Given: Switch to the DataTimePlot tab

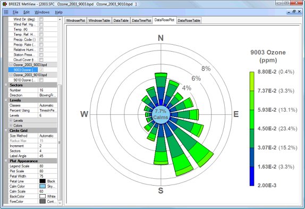Looking at the screenshot, I should [141, 20].
